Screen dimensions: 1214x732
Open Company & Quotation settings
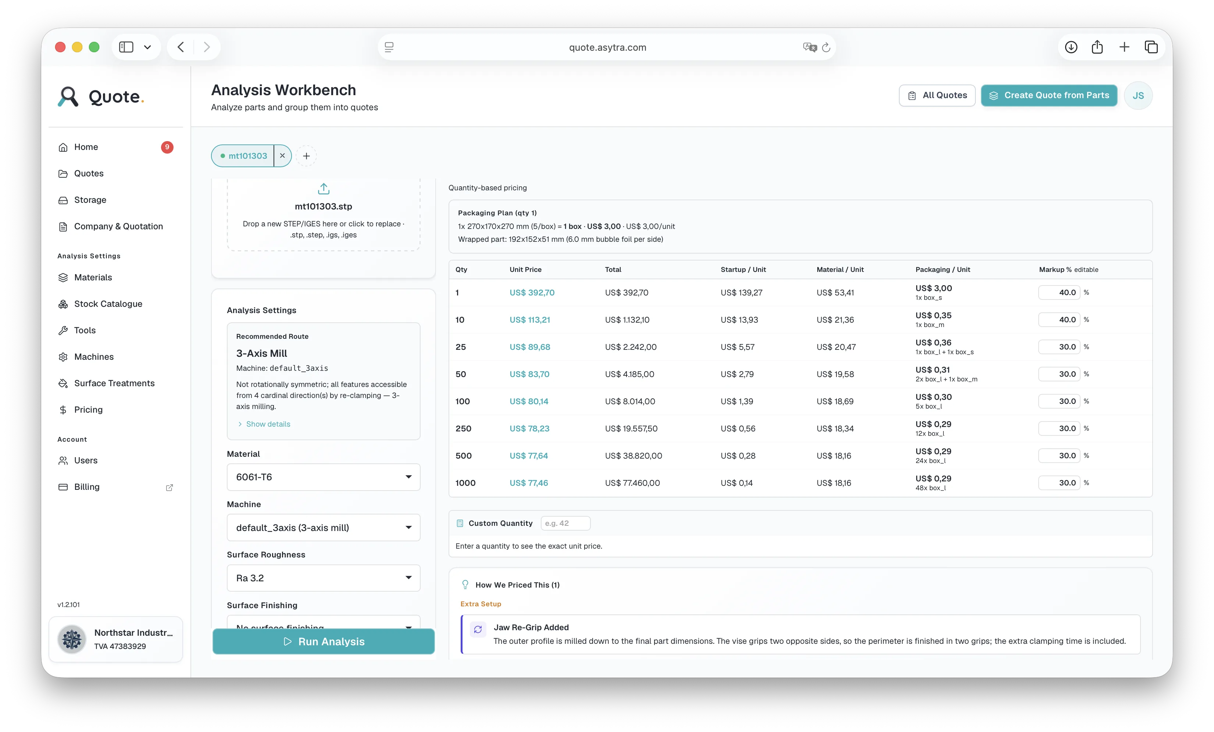[x=116, y=226]
